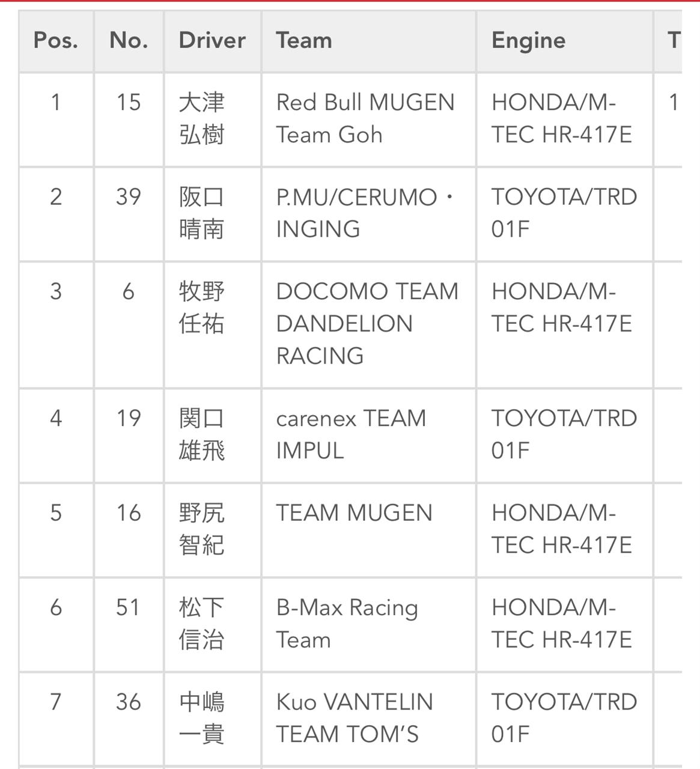Click the B-Max Racing Team cell

[x=369, y=624]
